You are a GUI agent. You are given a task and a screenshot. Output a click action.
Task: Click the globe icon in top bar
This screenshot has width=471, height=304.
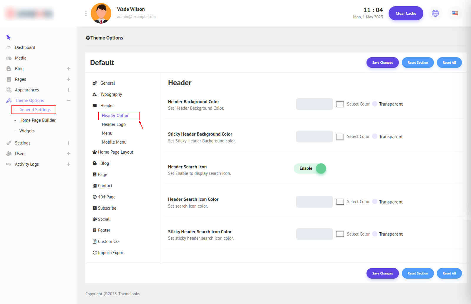(x=435, y=13)
